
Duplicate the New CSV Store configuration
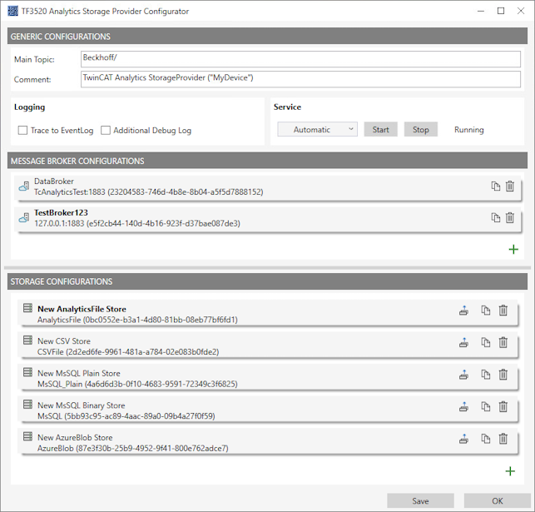486,342
